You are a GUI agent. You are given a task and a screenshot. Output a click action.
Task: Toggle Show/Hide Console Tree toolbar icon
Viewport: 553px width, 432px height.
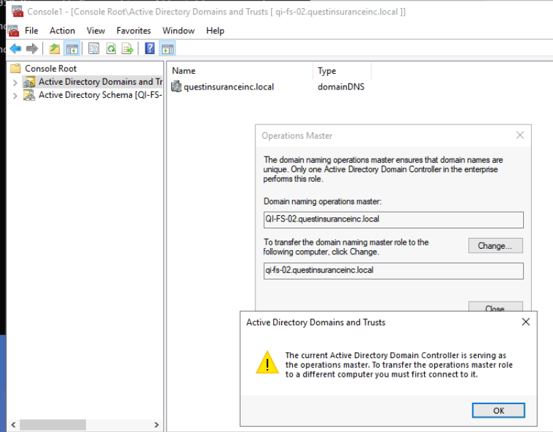(72, 49)
